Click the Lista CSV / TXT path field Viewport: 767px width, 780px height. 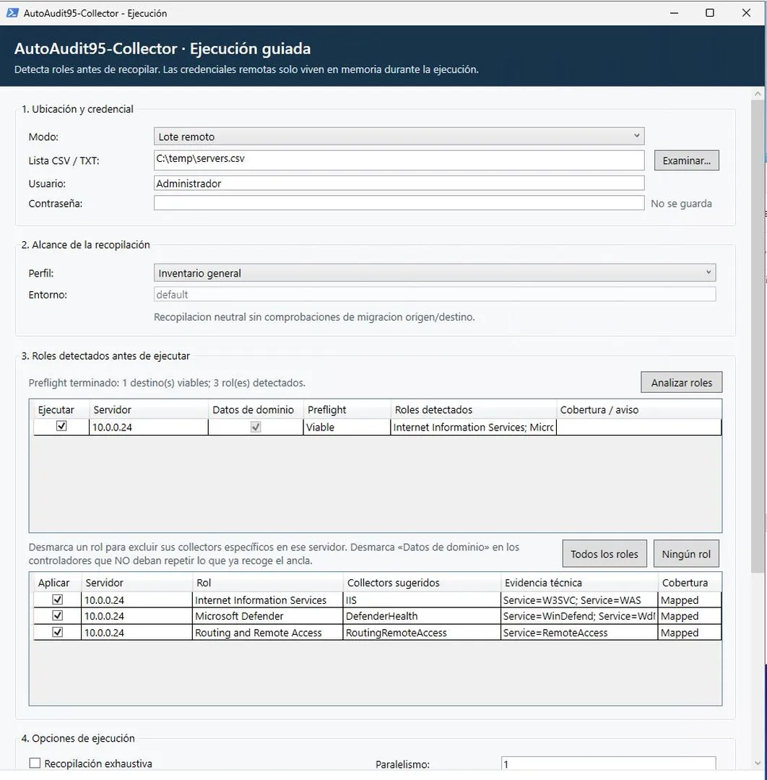[x=399, y=160]
